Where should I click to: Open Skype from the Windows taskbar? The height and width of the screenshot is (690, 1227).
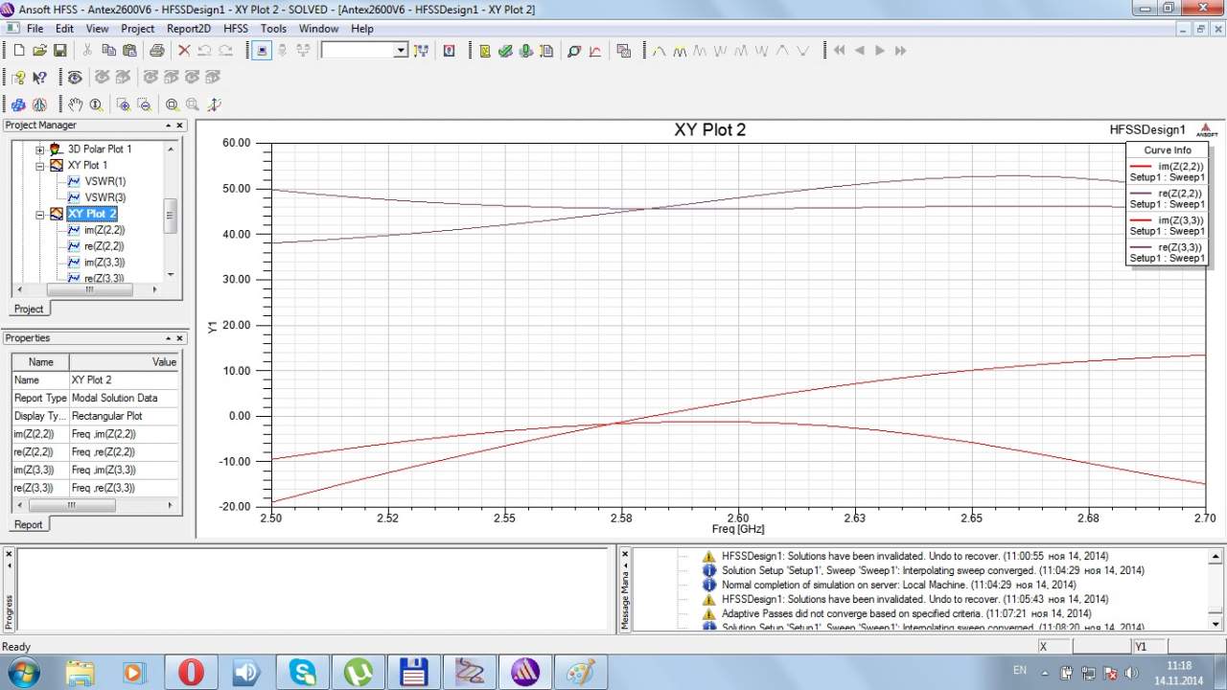303,672
